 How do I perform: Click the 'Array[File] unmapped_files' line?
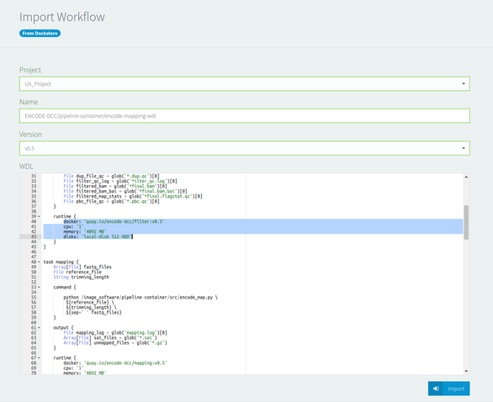[x=115, y=342]
